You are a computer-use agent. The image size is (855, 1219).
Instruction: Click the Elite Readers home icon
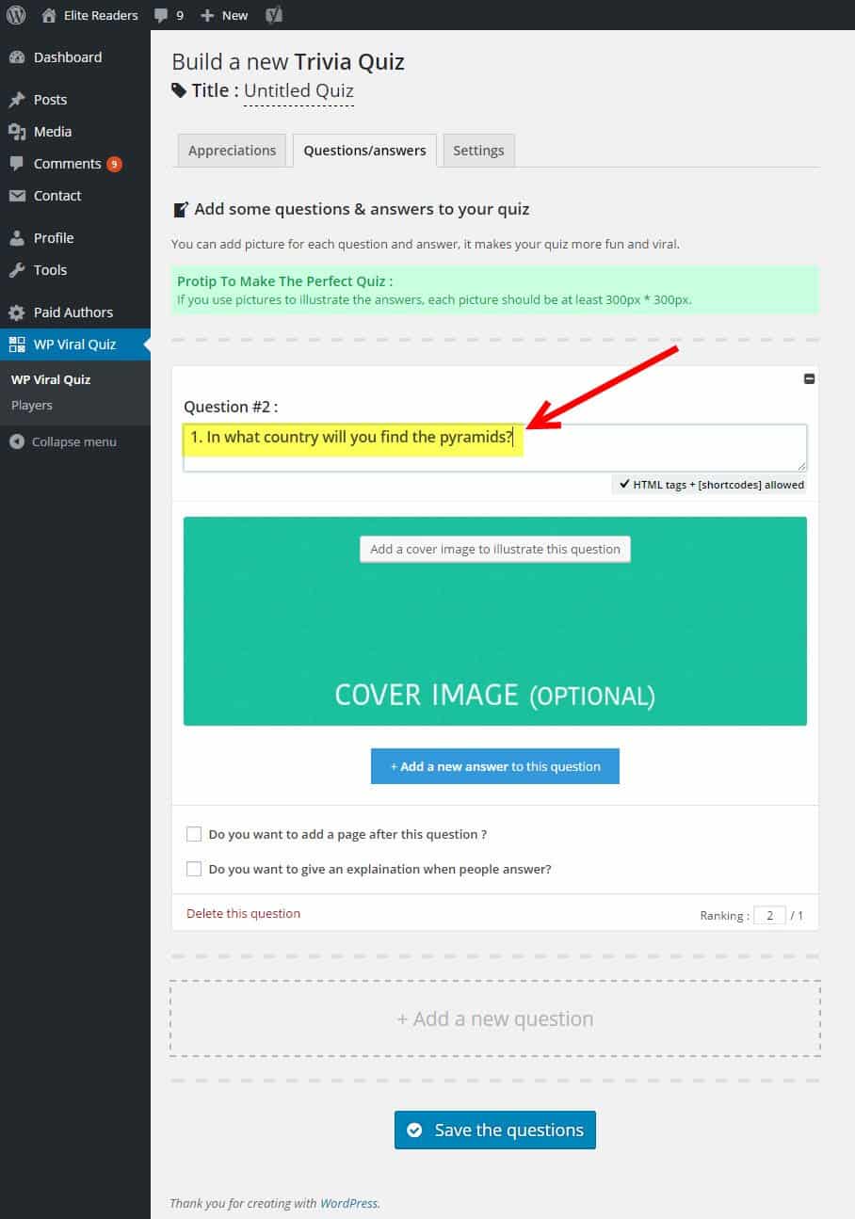[x=49, y=15]
